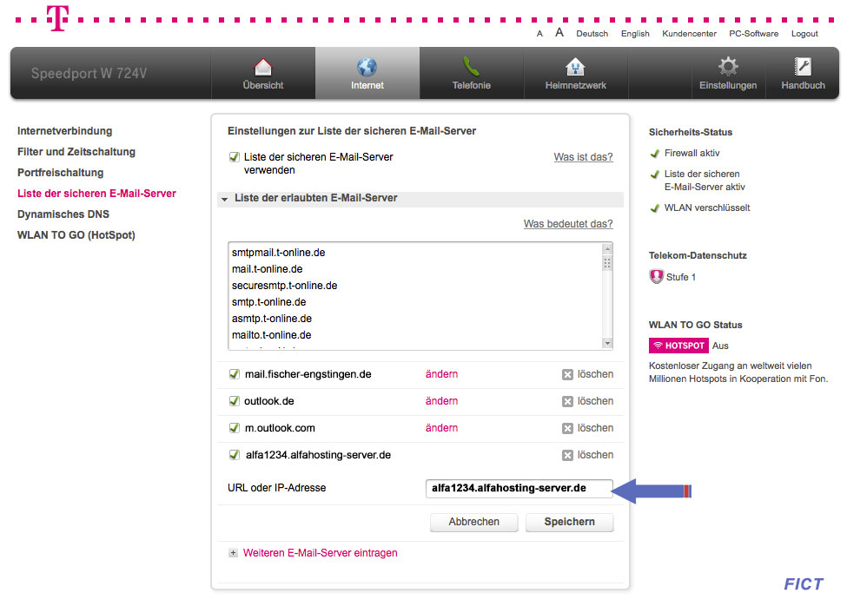847x606 pixels.
Task: Click the delete X icon for alfa1234.alfahosting-server.de
Action: (567, 456)
